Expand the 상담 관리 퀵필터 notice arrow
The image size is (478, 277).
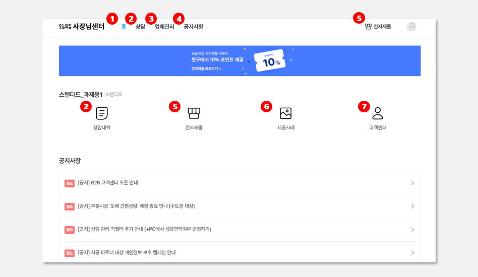[x=412, y=230]
